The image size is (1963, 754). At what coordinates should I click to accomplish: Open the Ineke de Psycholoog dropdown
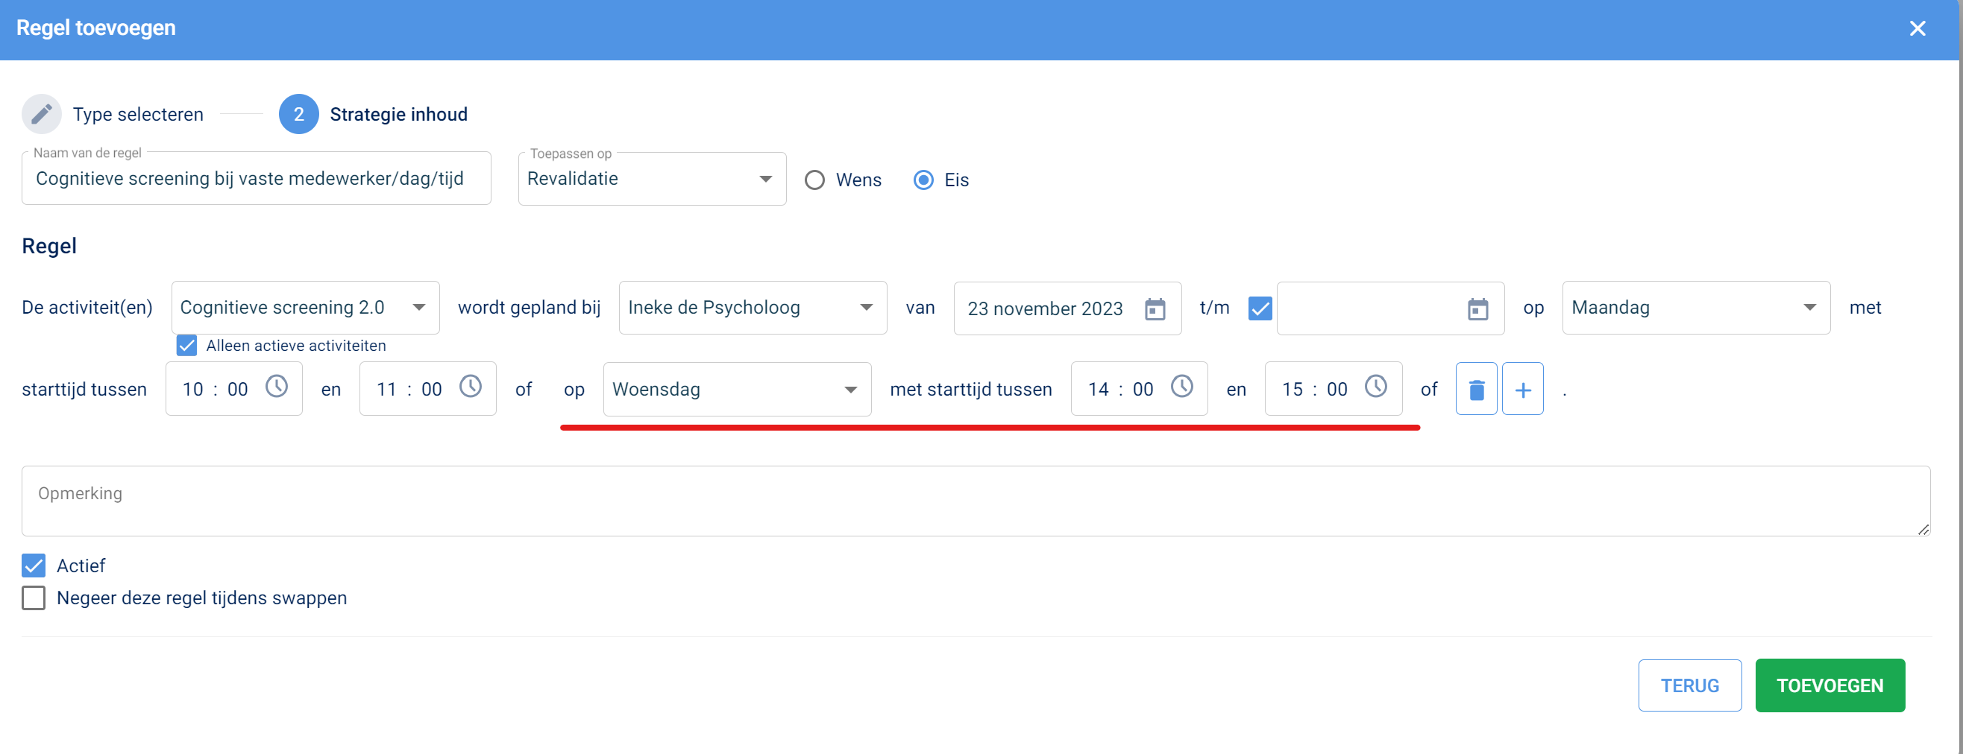click(753, 308)
